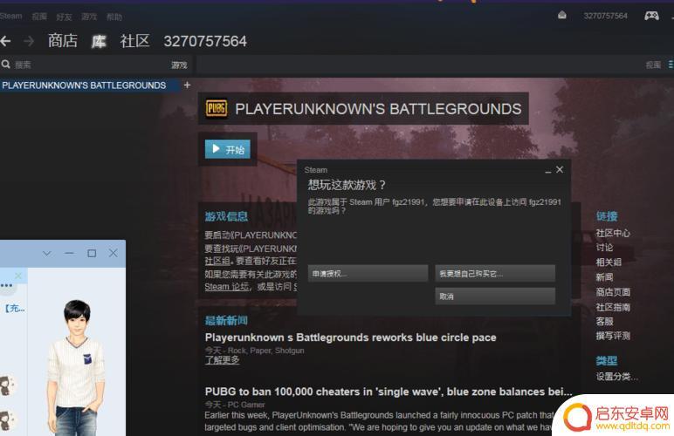674x436 pixels.
Task: Minimize the chat window
Action: click(x=69, y=253)
